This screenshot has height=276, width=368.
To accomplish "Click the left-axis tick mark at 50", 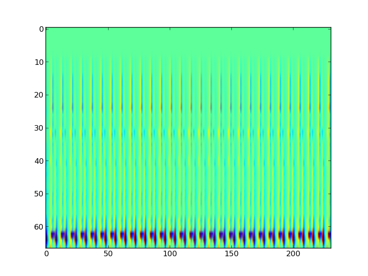I will [x=47, y=194].
